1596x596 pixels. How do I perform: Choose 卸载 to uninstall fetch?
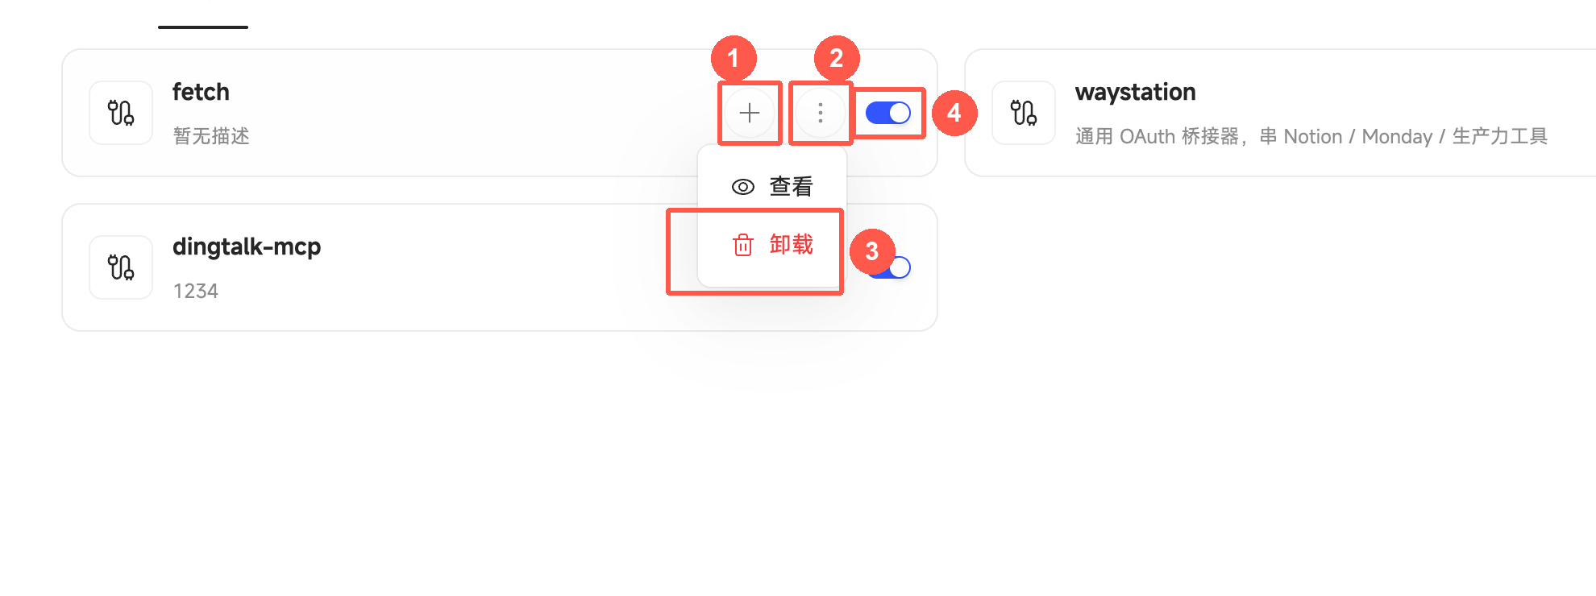pos(772,245)
